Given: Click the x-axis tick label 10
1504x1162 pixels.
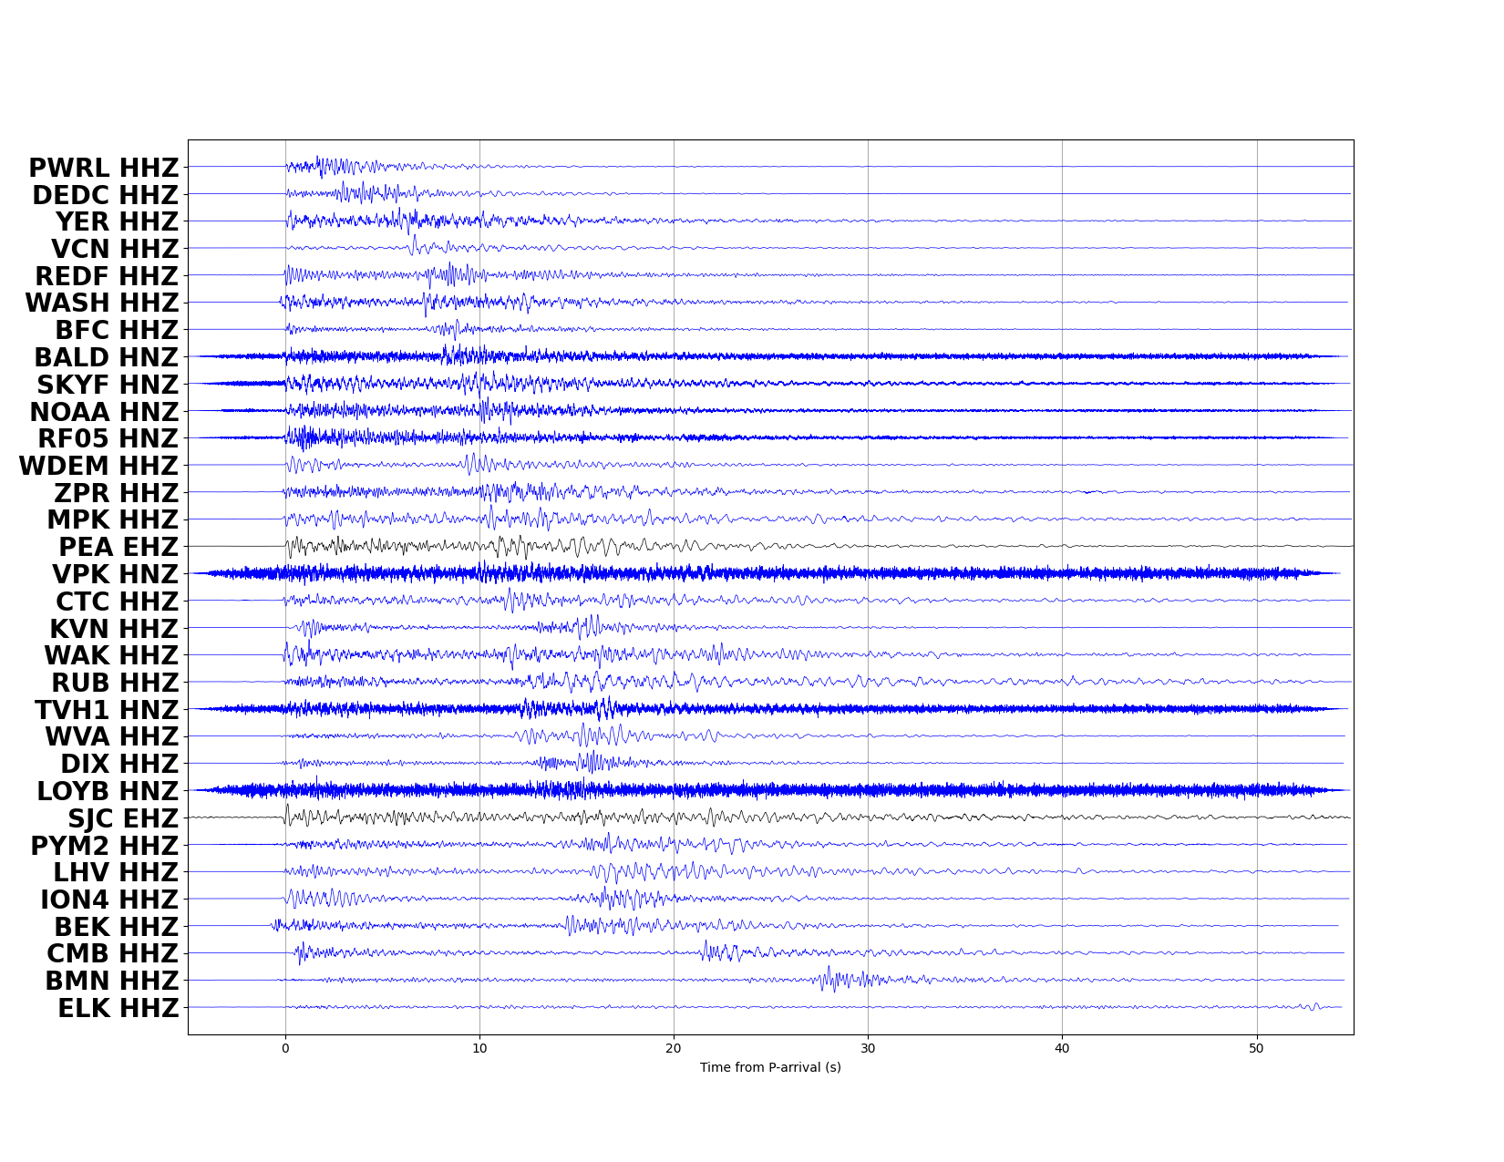Looking at the screenshot, I should 479,1048.
